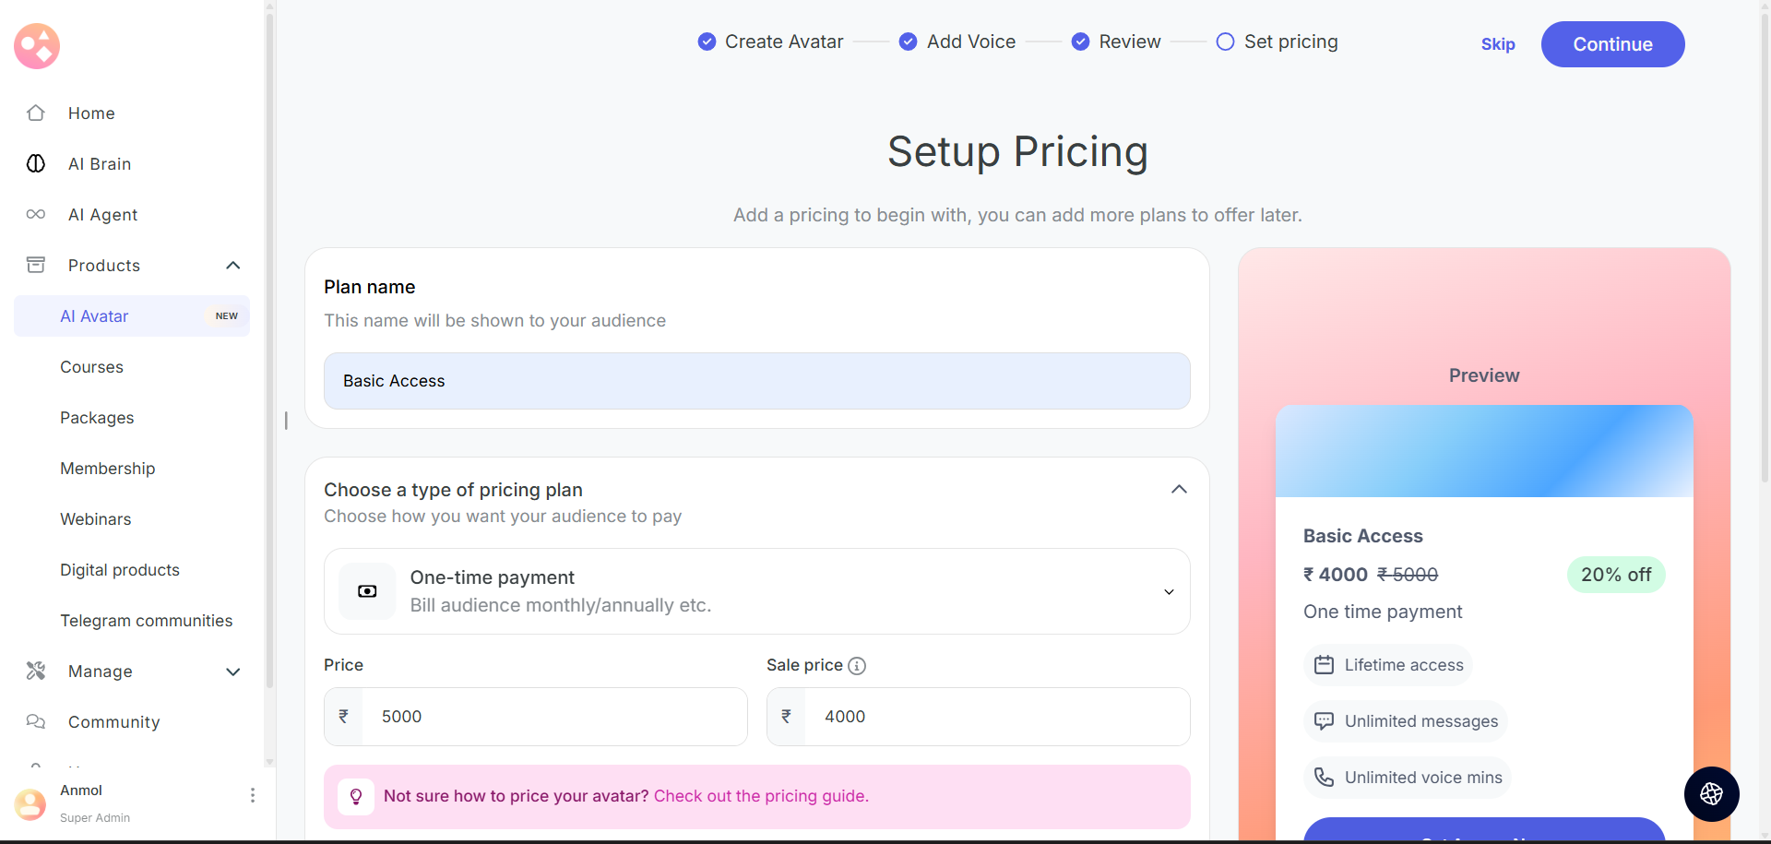Screen dimensions: 1771x844
Task: Click the Manage tools icon
Action: [x=36, y=671]
